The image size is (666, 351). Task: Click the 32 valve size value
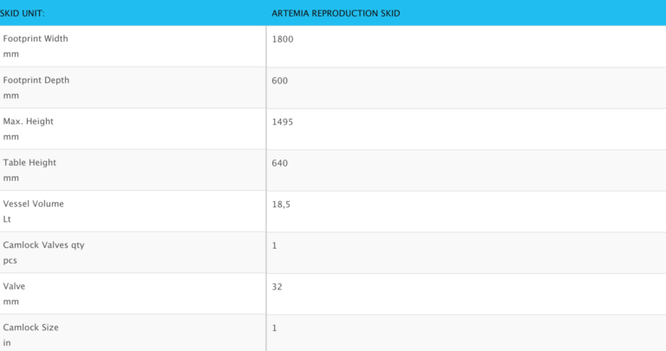(277, 286)
